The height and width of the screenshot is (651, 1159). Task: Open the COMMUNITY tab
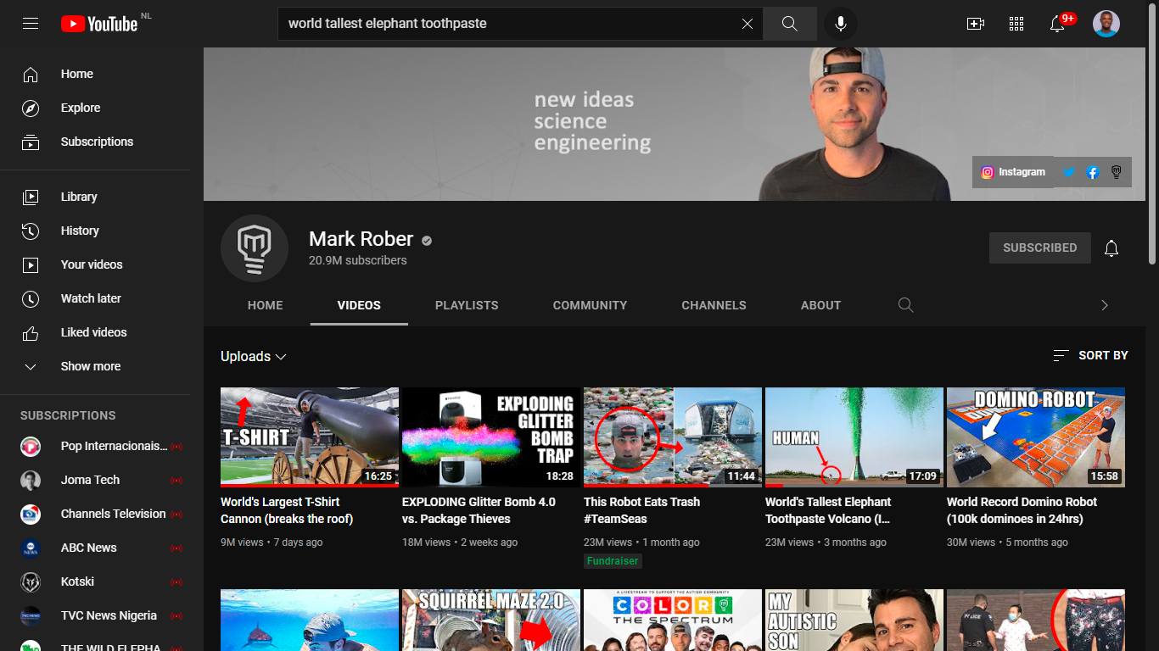click(591, 305)
